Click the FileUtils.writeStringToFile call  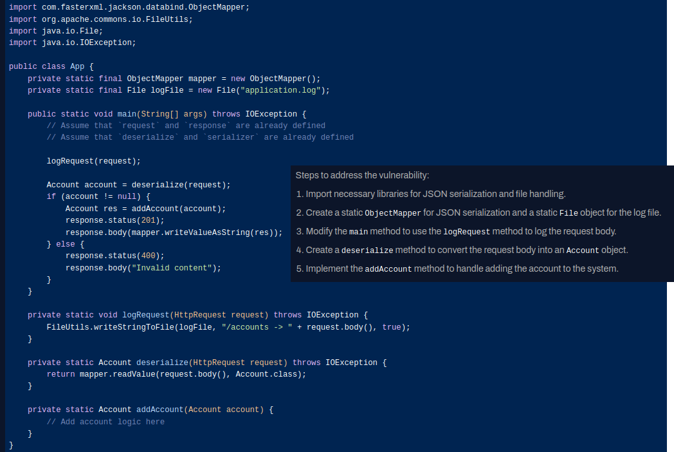click(x=228, y=327)
